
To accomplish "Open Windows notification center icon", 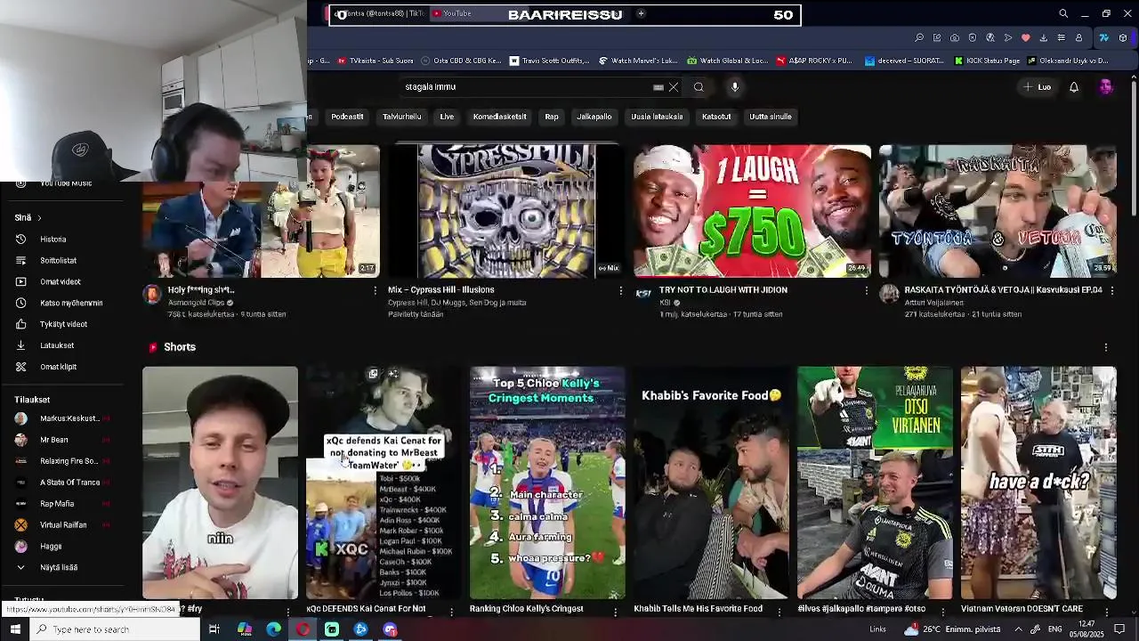I will coord(1120,629).
